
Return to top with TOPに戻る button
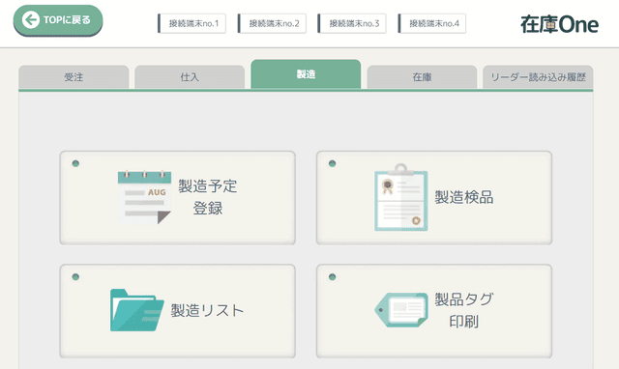[58, 20]
